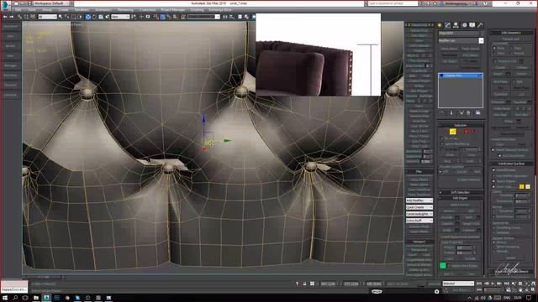Toggle Delete Isolated Vertices checkbox
Screen dimensions: 538x302
pos(493,150)
